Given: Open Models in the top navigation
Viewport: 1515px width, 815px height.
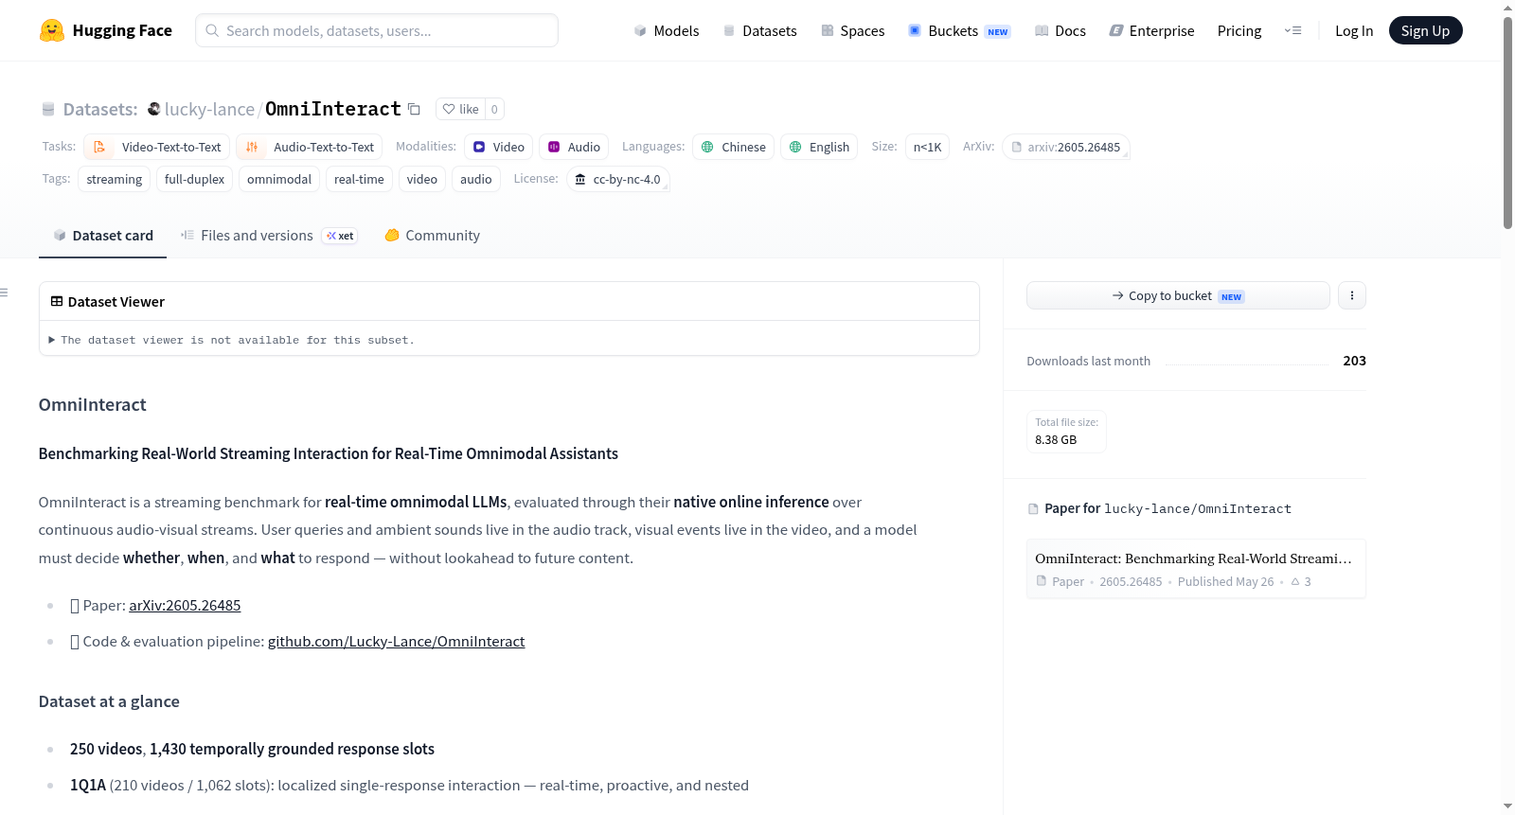Looking at the screenshot, I should click(x=667, y=30).
